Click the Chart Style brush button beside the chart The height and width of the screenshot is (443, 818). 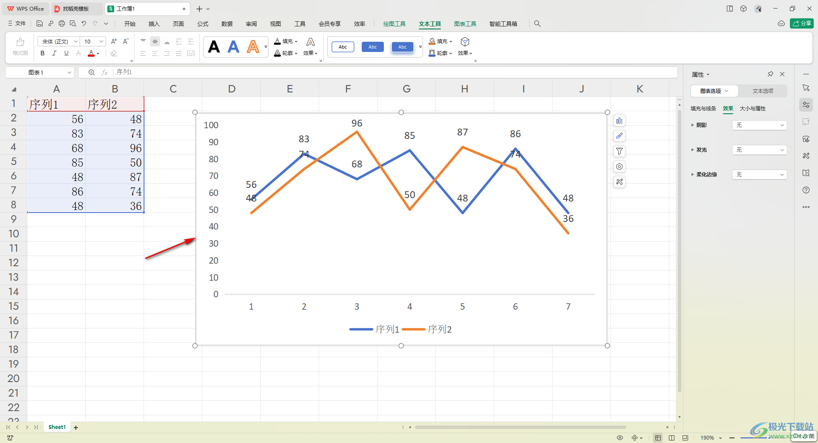coord(619,136)
